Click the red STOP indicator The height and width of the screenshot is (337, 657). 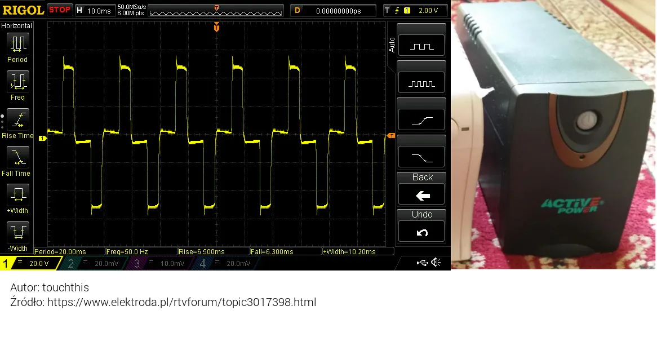60,10
